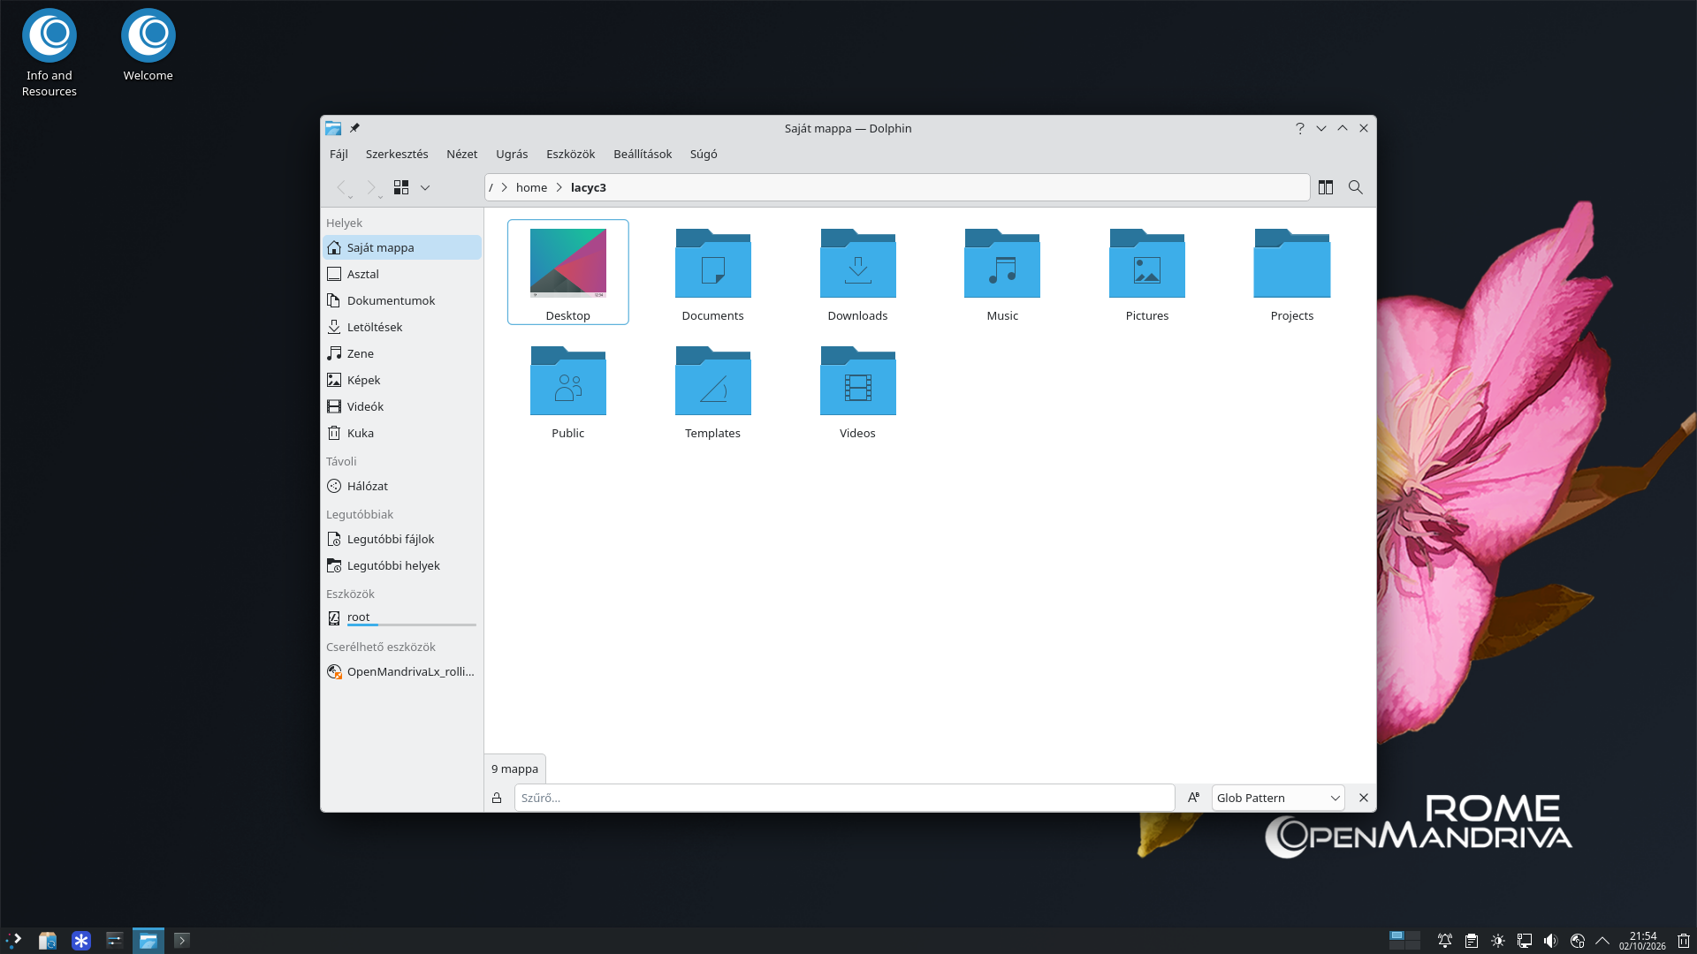The width and height of the screenshot is (1697, 954).
Task: Toggle split view icon in toolbar
Action: [x=1325, y=187]
